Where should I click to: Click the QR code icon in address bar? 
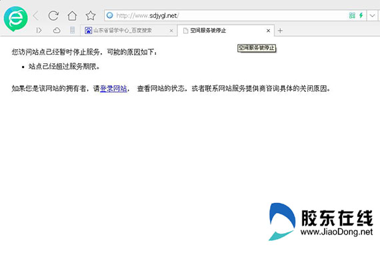pyautogui.click(x=352, y=15)
